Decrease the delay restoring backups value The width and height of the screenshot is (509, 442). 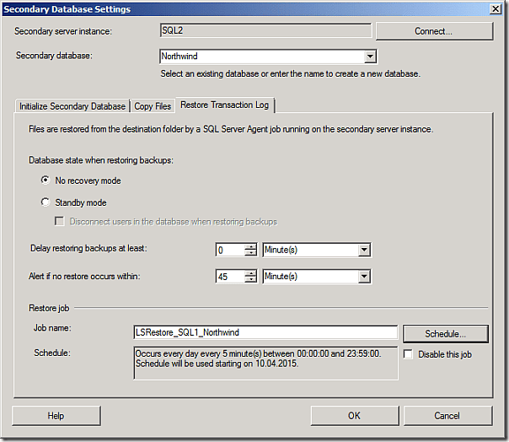250,253
